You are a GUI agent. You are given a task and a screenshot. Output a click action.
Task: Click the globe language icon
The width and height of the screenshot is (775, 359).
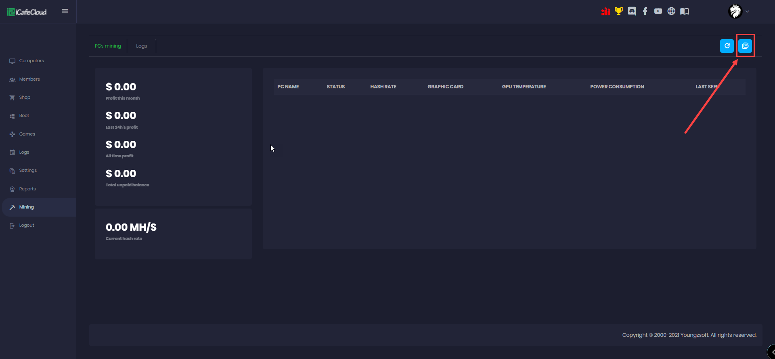(x=671, y=11)
